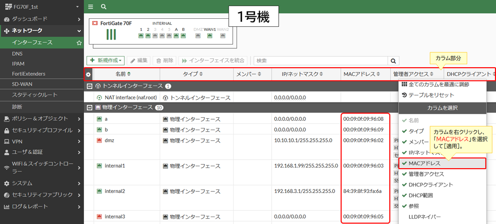
Task: Sort by the MACアドレス column header
Action: tap(362, 75)
